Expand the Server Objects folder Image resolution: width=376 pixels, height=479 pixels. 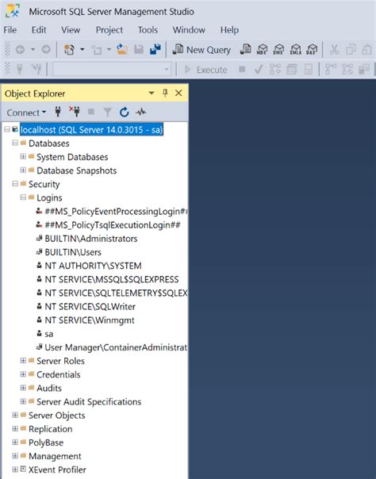[15, 415]
